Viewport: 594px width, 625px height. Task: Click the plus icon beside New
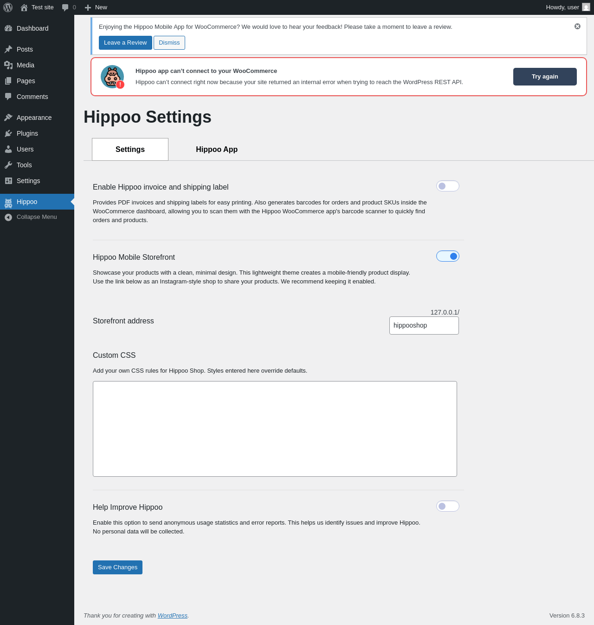[88, 7]
